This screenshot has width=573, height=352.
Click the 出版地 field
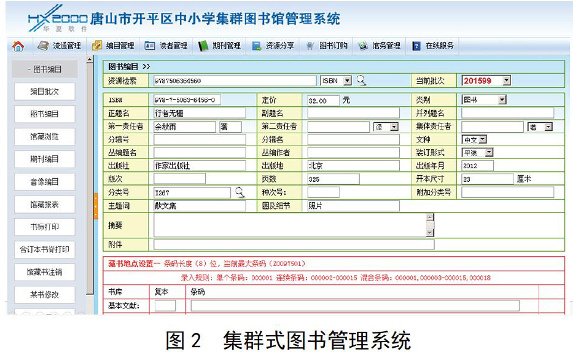point(353,166)
